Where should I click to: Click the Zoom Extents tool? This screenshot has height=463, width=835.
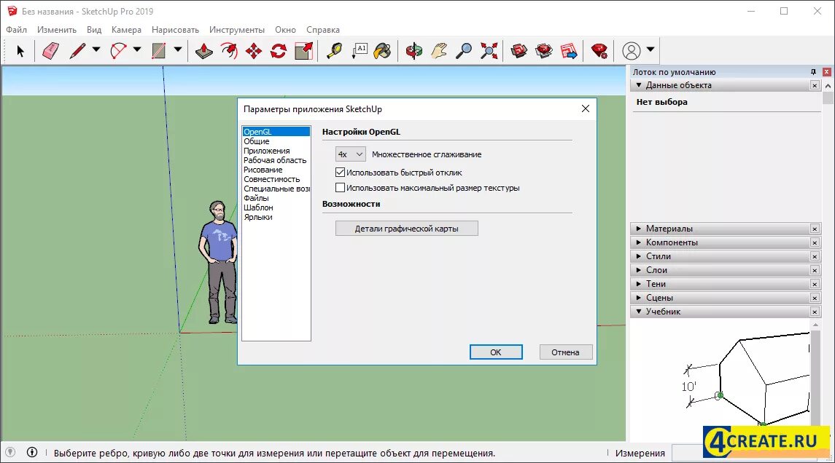click(x=489, y=51)
